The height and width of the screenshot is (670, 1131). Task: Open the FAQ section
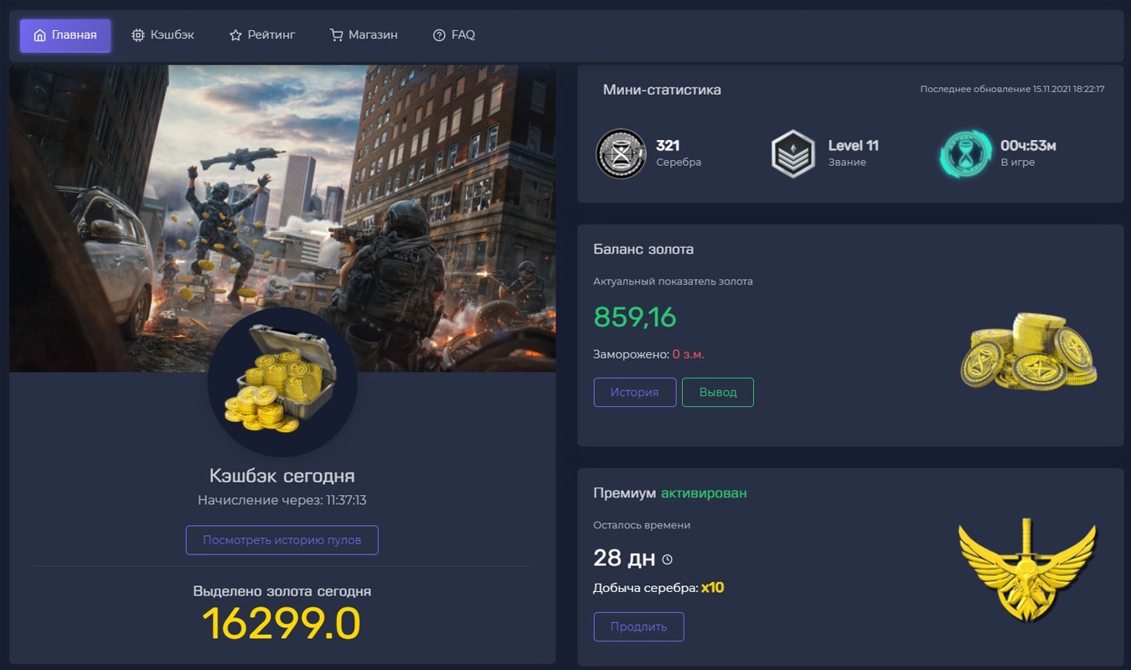[454, 35]
